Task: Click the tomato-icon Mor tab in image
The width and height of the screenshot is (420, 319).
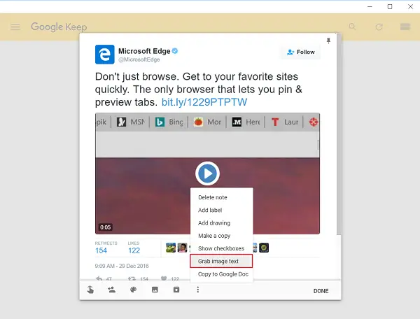Action: pyautogui.click(x=207, y=122)
